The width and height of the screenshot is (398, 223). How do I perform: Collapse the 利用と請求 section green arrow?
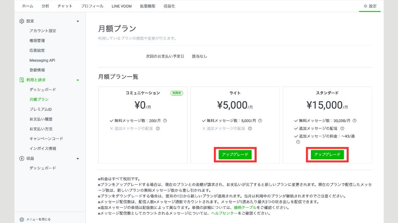[78, 80]
